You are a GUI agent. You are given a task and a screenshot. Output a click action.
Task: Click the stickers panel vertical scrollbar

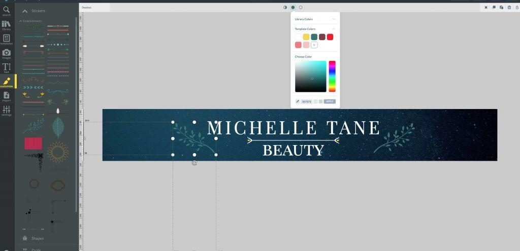(x=76, y=114)
